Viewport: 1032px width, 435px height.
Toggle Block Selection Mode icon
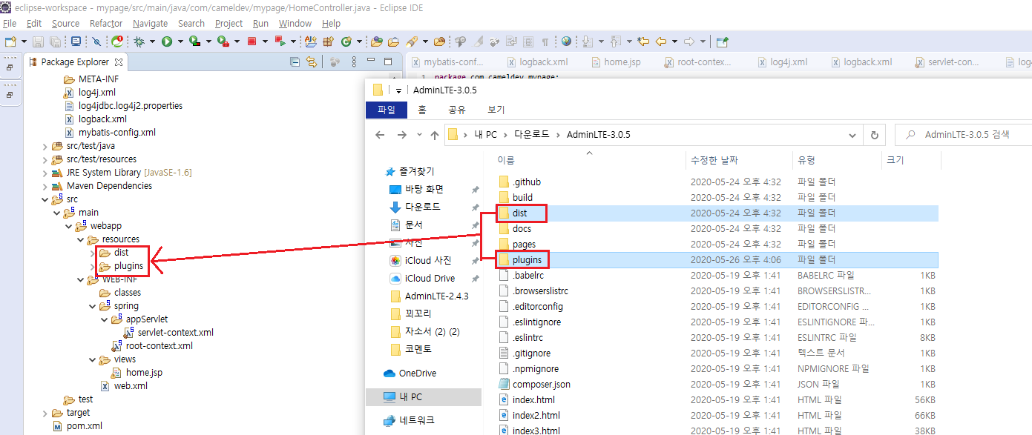pos(528,41)
